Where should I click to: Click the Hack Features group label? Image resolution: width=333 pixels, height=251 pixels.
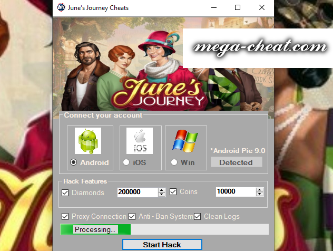click(x=85, y=181)
